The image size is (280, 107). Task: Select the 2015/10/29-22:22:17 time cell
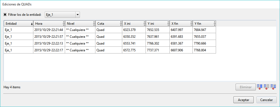[49, 50]
